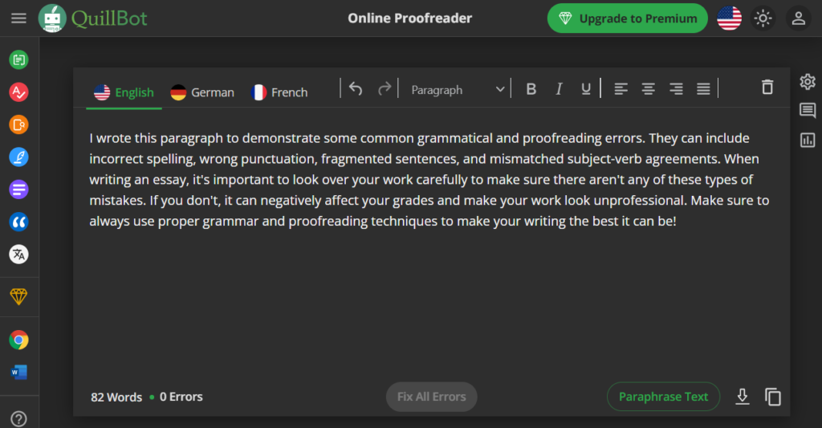822x428 pixels.
Task: Switch to the French language tab
Action: [x=279, y=92]
